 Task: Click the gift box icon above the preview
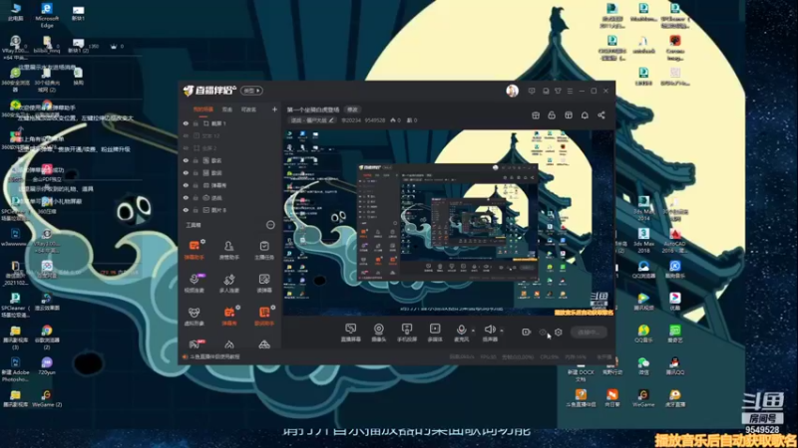(x=536, y=115)
